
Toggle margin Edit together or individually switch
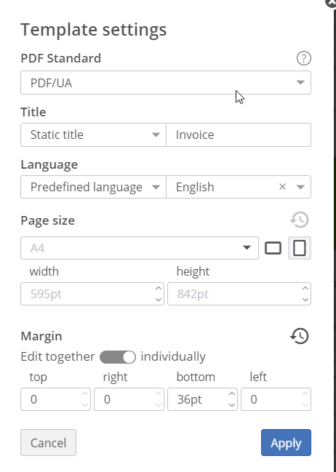point(118,357)
